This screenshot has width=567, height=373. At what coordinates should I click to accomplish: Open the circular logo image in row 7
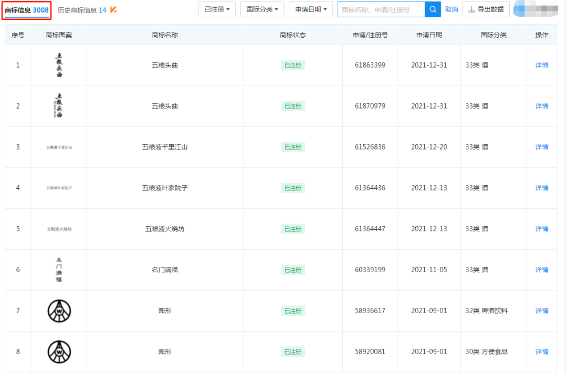59,311
